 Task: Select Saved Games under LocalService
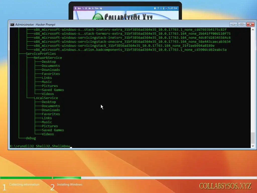[x=53, y=130]
